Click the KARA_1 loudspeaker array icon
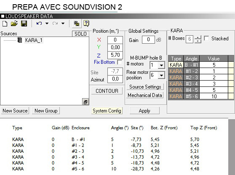 [x=20, y=40]
